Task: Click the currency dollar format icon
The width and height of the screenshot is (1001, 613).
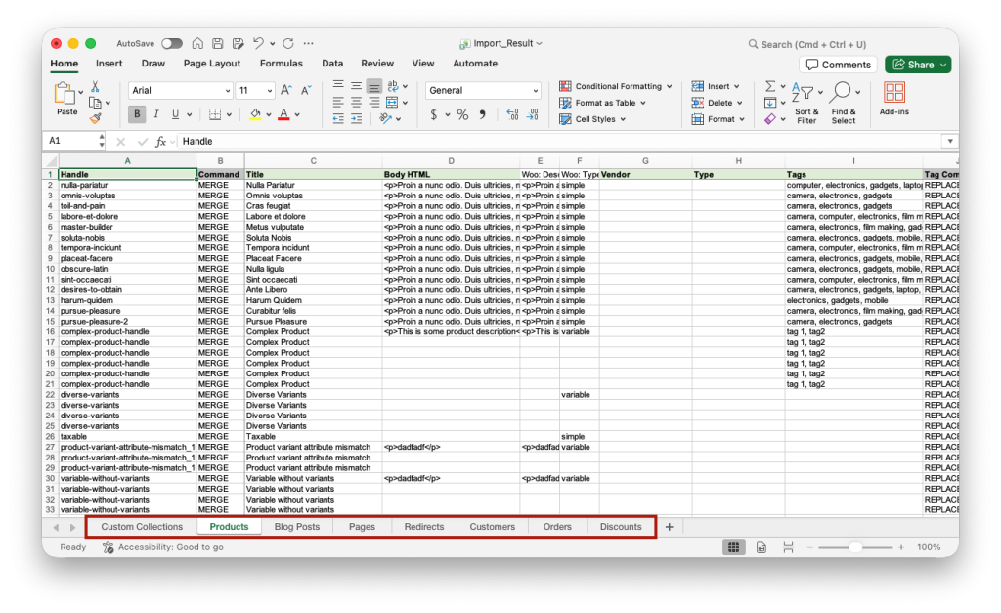Action: [434, 114]
